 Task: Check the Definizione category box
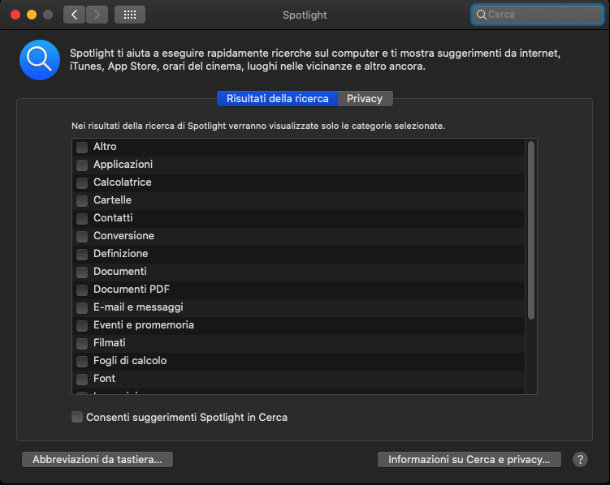tap(82, 254)
